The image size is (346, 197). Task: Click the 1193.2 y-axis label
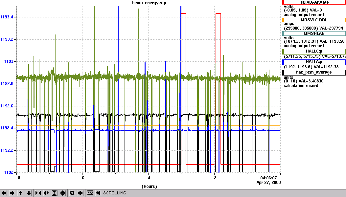7,39
